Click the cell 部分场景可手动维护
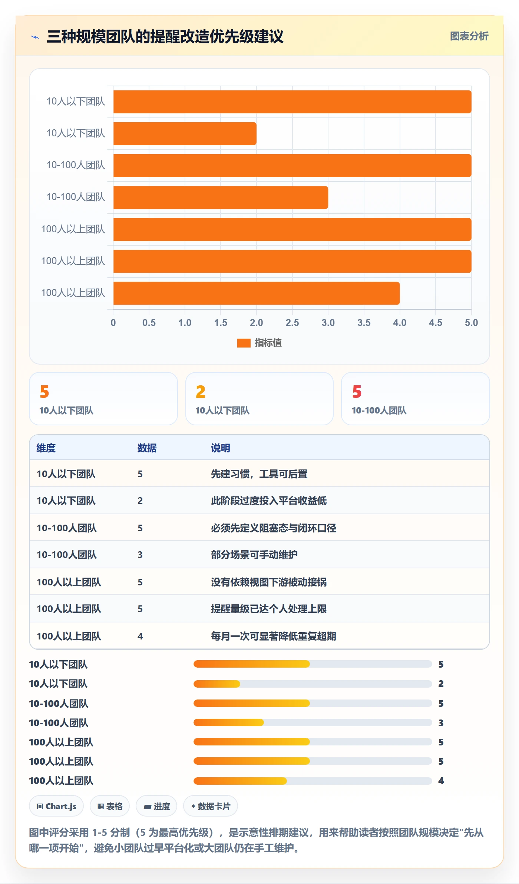This screenshot has width=519, height=884. 254,555
